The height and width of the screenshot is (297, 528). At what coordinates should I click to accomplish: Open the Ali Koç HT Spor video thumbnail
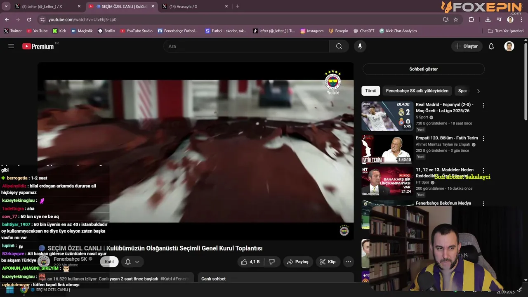click(x=387, y=181)
